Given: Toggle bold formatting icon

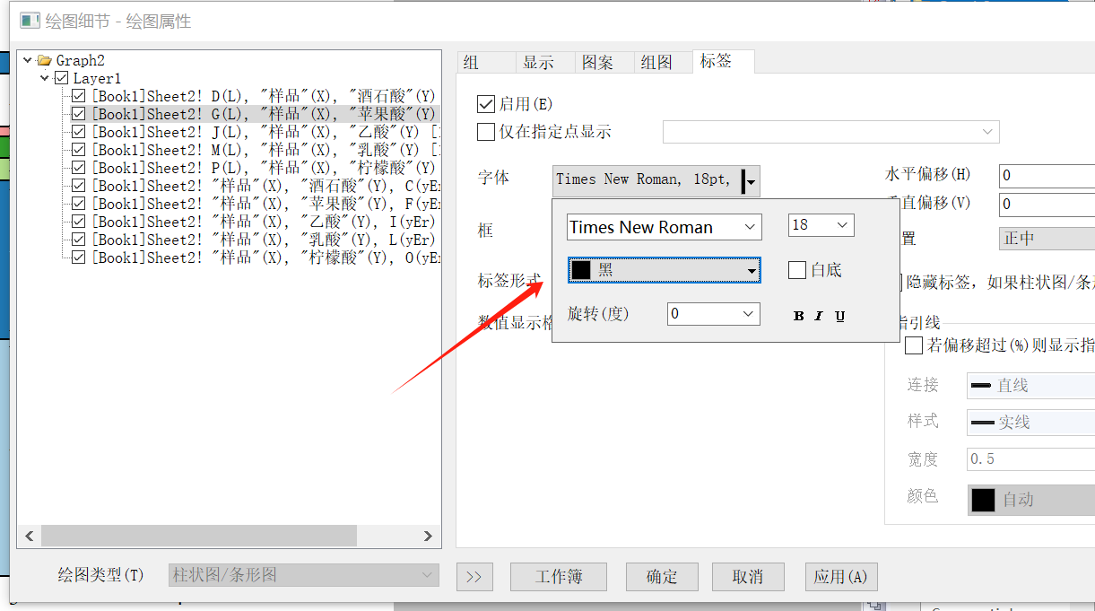Looking at the screenshot, I should [x=798, y=316].
